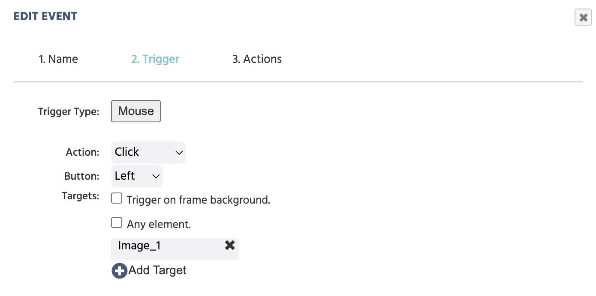Open the Action dropdown showing Click
This screenshot has height=296, width=596.
[148, 152]
